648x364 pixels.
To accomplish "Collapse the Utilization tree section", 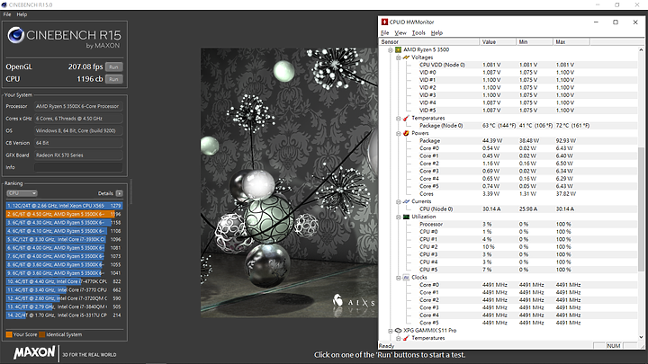I will 399,218.
